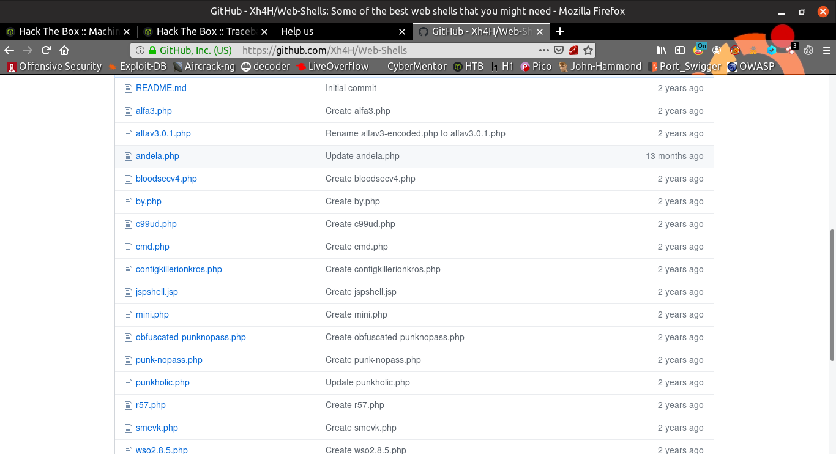Open H1 bookmark

[502, 66]
